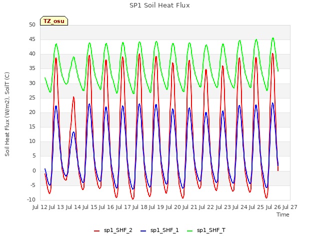Click the TZ_osu annotation label
This screenshot has width=320, height=240.
[54, 21]
